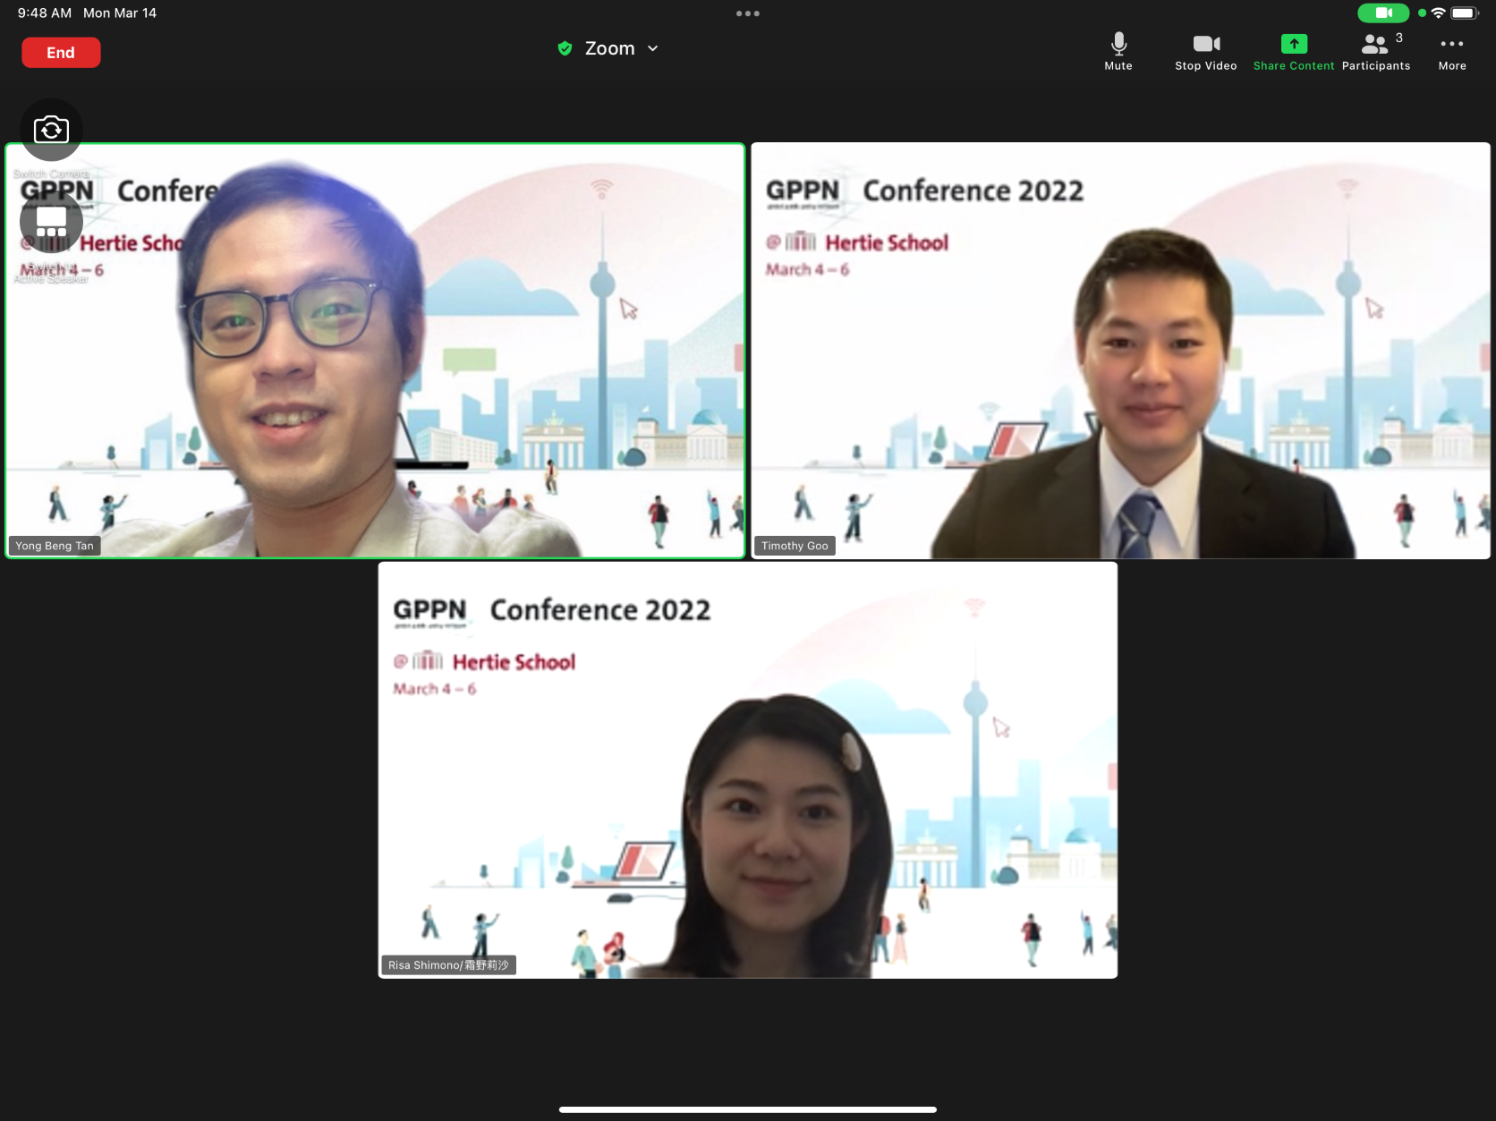Select Timothy Goo's video tile
The image size is (1496, 1121).
(1120, 351)
